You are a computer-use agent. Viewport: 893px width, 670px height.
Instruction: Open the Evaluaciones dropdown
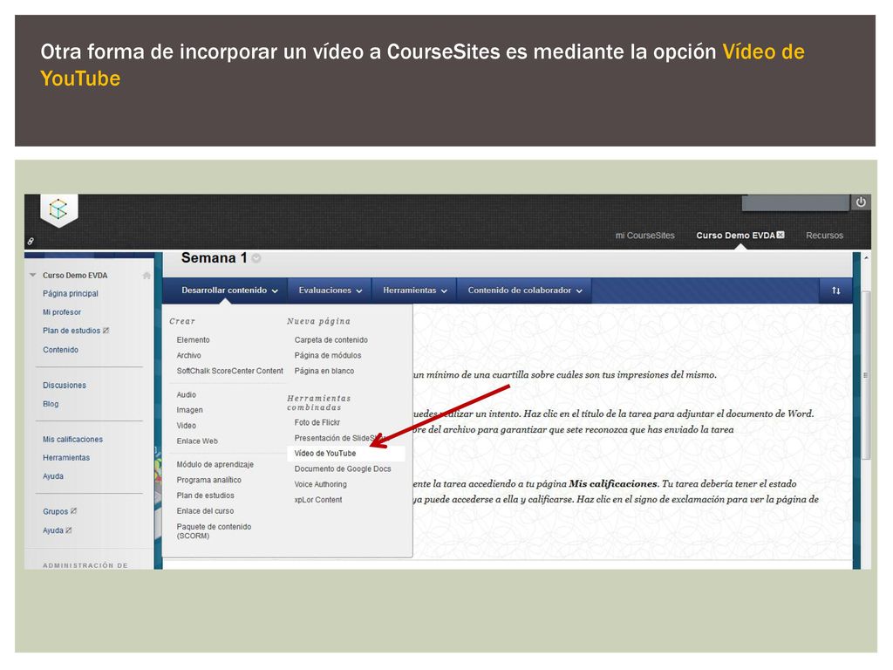[x=331, y=291]
